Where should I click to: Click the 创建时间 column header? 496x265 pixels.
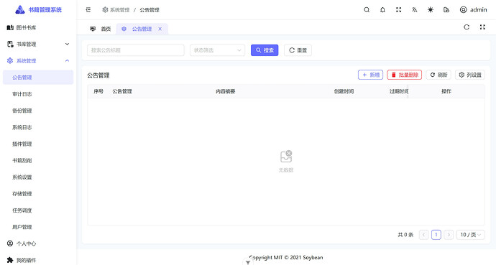pyautogui.click(x=344, y=91)
